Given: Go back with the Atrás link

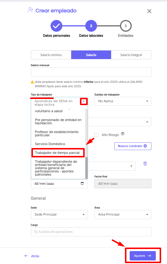Looking at the screenshot, I should click(32, 256).
